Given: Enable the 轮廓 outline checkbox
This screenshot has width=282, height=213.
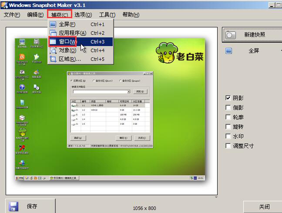Looking at the screenshot, I should pyautogui.click(x=228, y=117).
